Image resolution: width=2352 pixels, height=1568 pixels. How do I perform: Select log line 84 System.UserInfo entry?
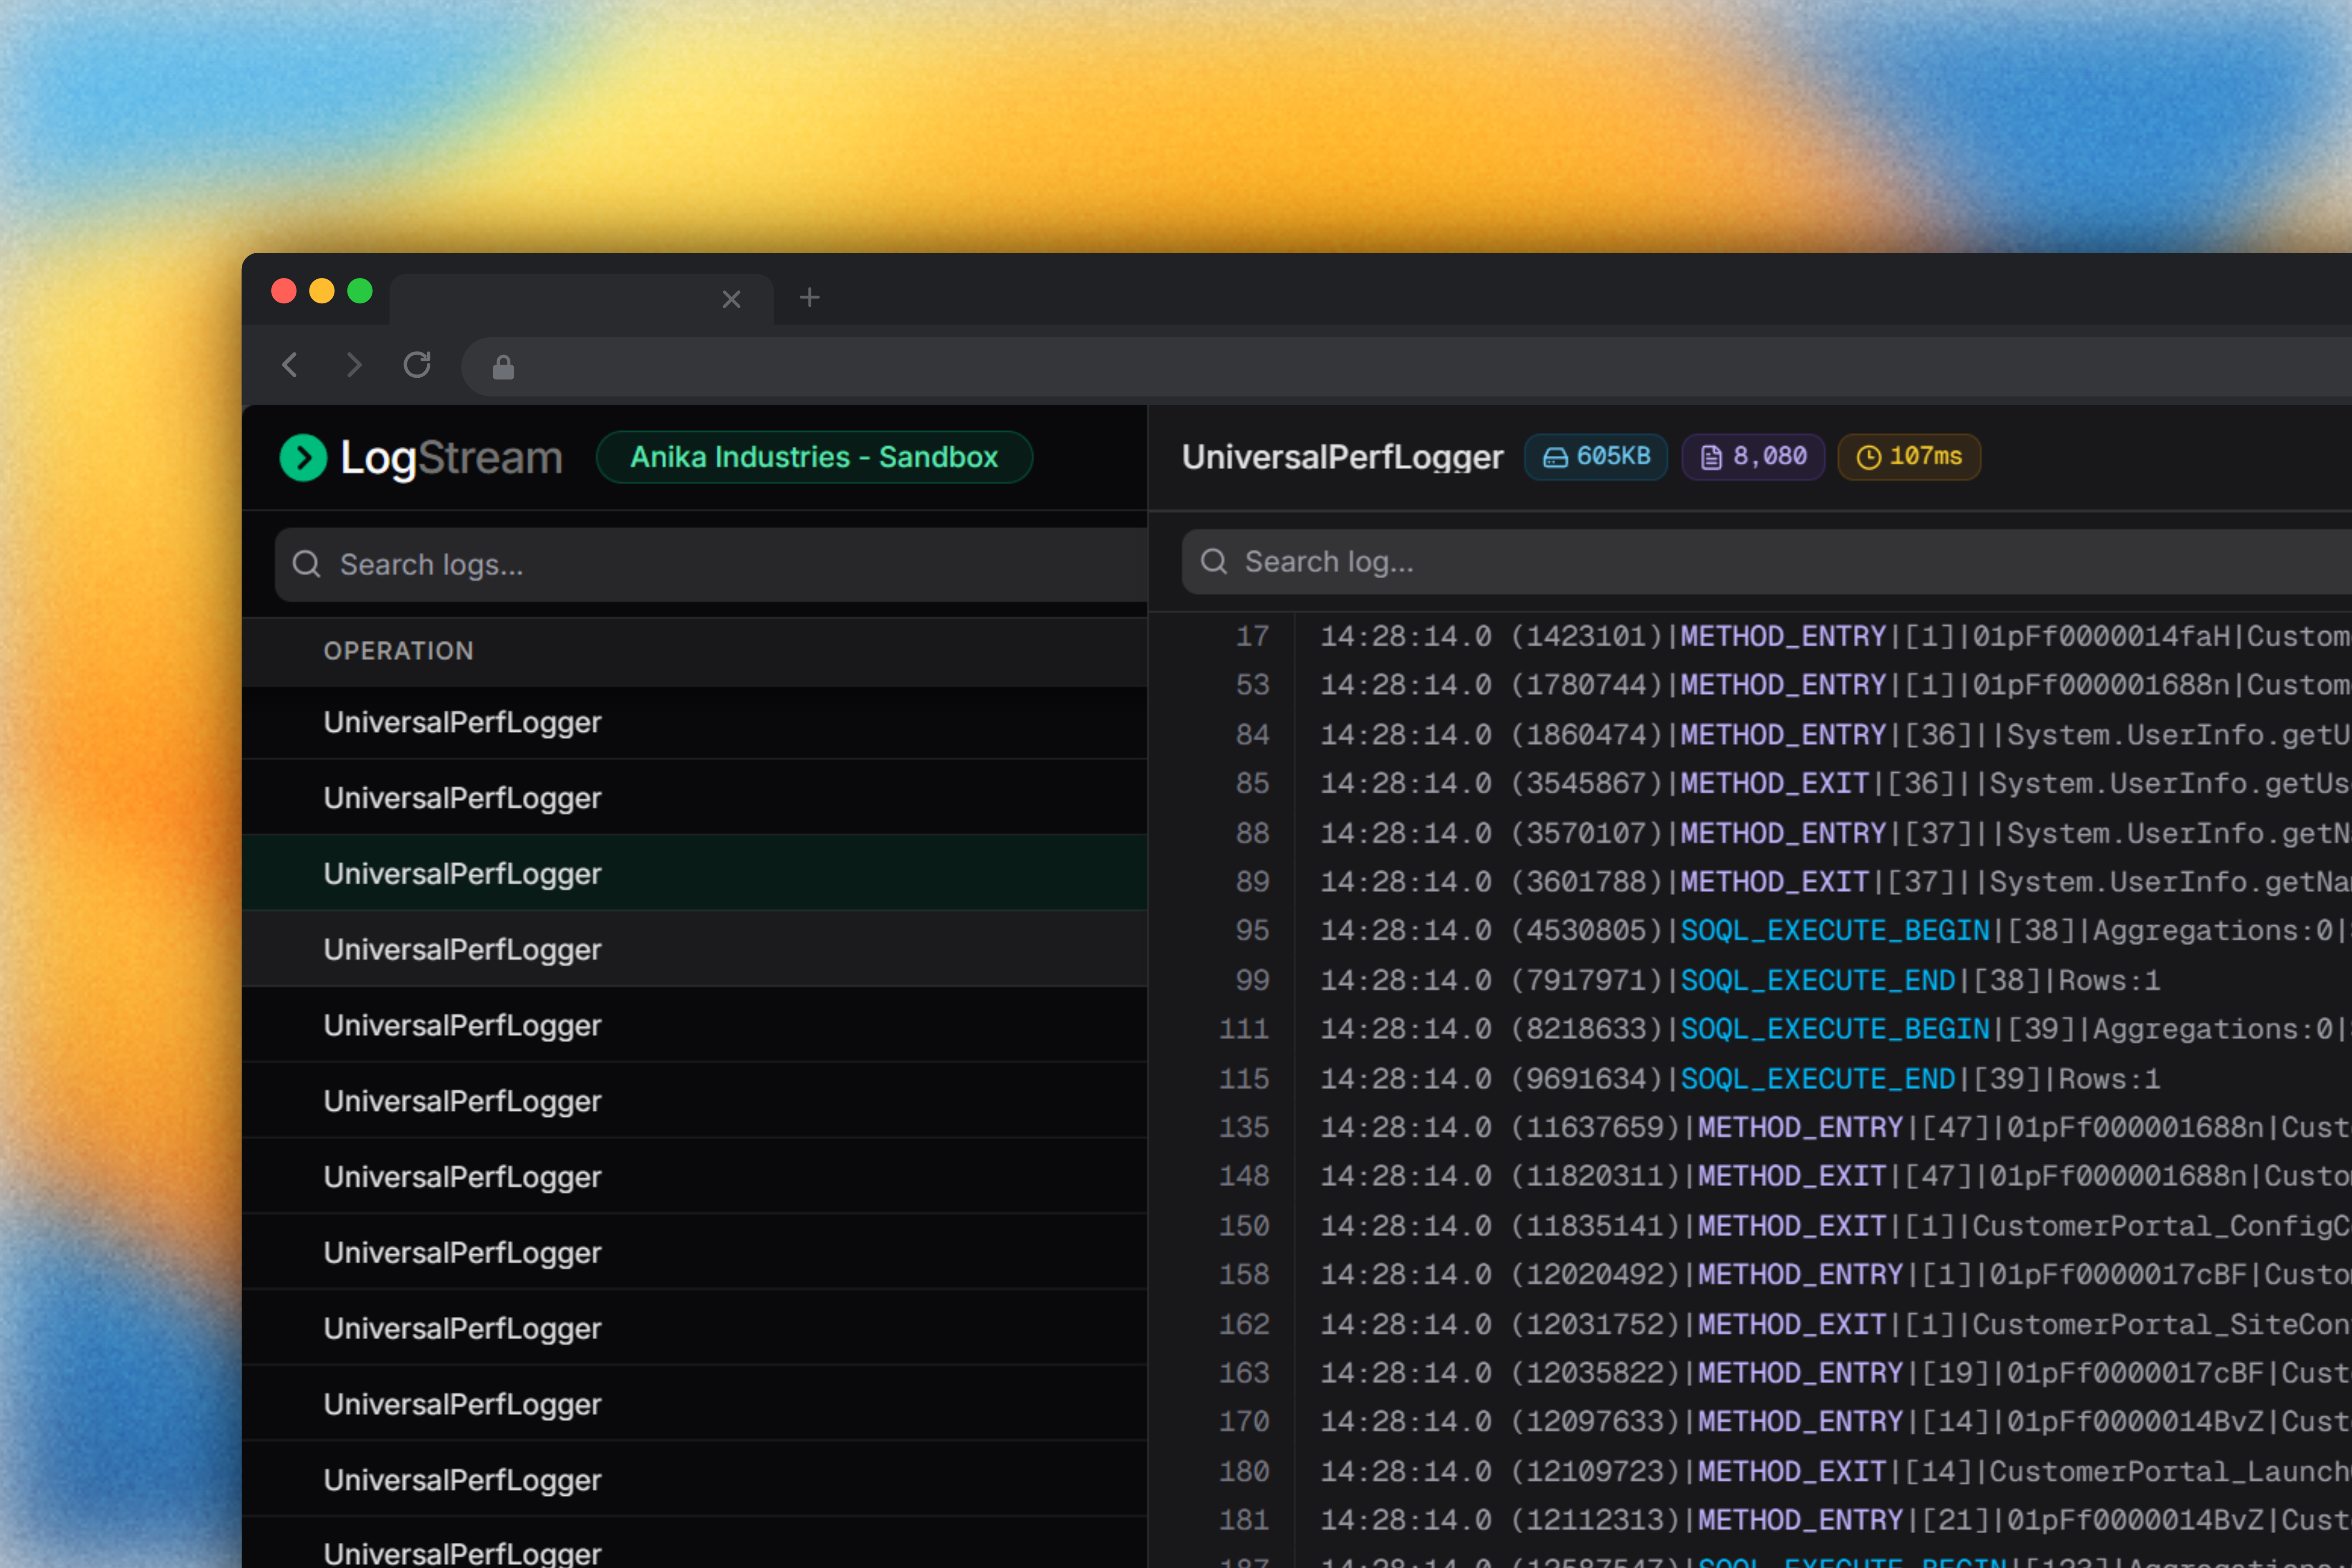[x=1750, y=735]
